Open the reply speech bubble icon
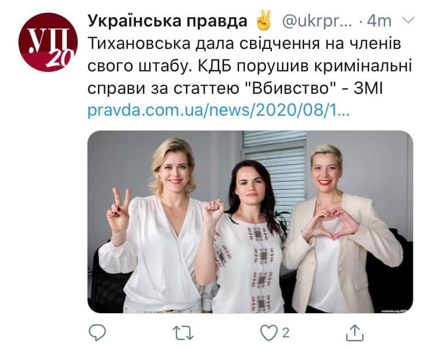This screenshot has width=432, height=350. pos(97,332)
